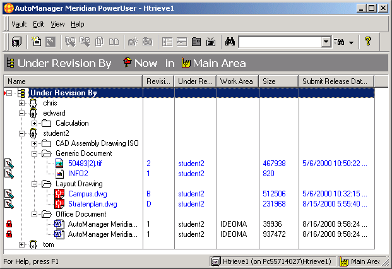Expand the chris user node
This screenshot has width=392, height=269.
click(21, 103)
